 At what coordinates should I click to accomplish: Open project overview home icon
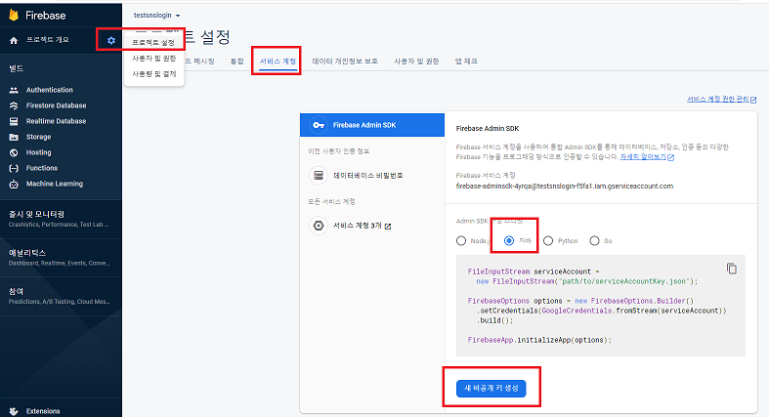coord(14,40)
